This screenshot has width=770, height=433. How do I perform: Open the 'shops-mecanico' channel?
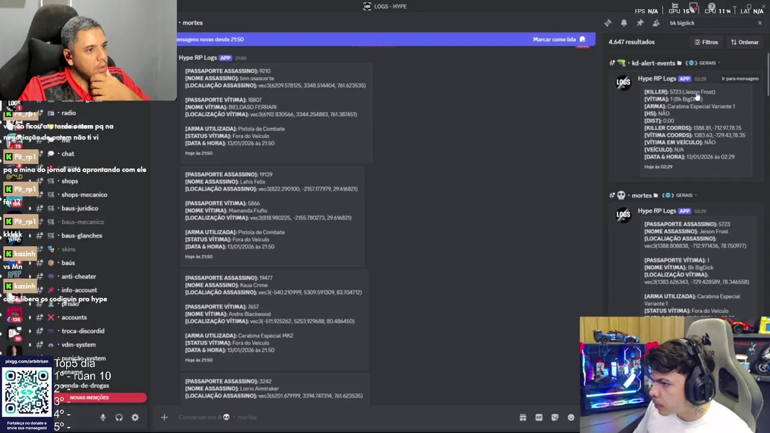point(84,195)
